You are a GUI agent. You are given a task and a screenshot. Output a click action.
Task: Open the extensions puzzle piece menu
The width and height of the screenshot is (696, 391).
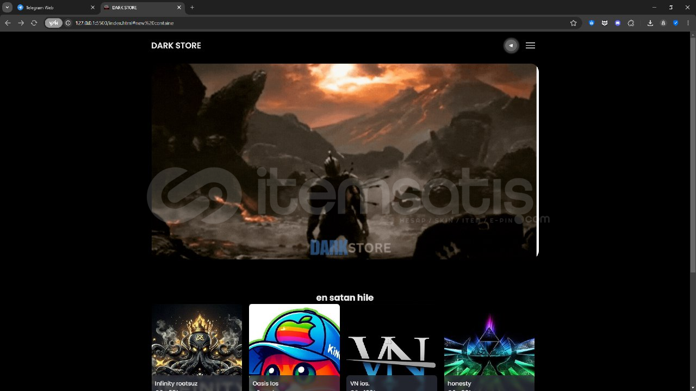pyautogui.click(x=631, y=23)
